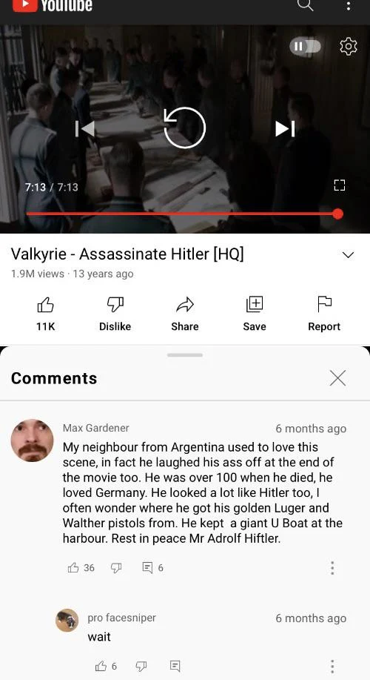Skip to previous video

click(x=85, y=128)
